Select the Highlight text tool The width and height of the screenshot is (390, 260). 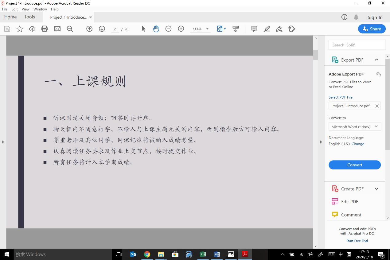pyautogui.click(x=267, y=29)
